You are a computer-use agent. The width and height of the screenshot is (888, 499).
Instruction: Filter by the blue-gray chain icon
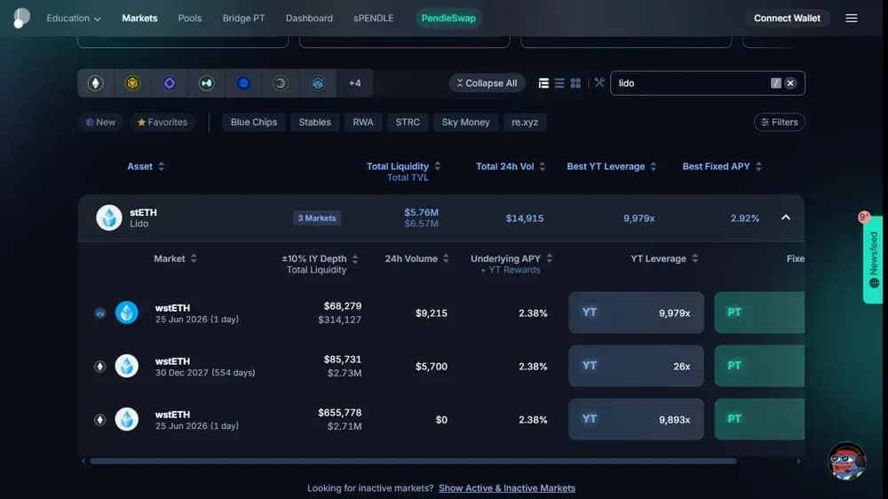coord(318,83)
